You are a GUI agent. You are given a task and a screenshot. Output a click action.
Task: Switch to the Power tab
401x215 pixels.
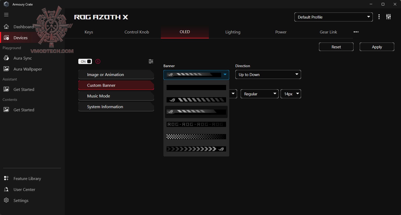coord(281,32)
